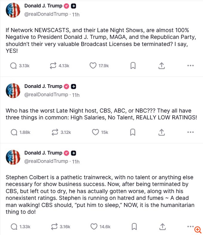Reply to the Broadcast Licenses post
This screenshot has height=235, width=203.
click(x=13, y=66)
